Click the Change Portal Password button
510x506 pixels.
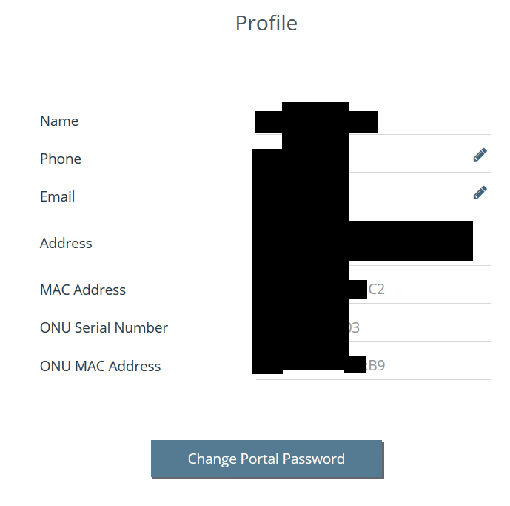[266, 459]
